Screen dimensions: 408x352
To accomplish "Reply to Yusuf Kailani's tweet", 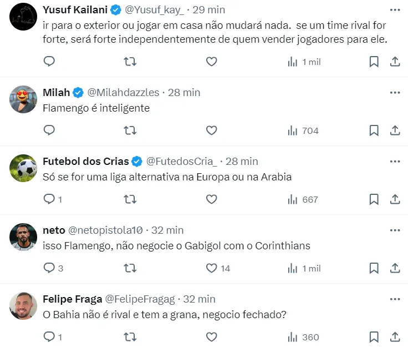I will 49,62.
